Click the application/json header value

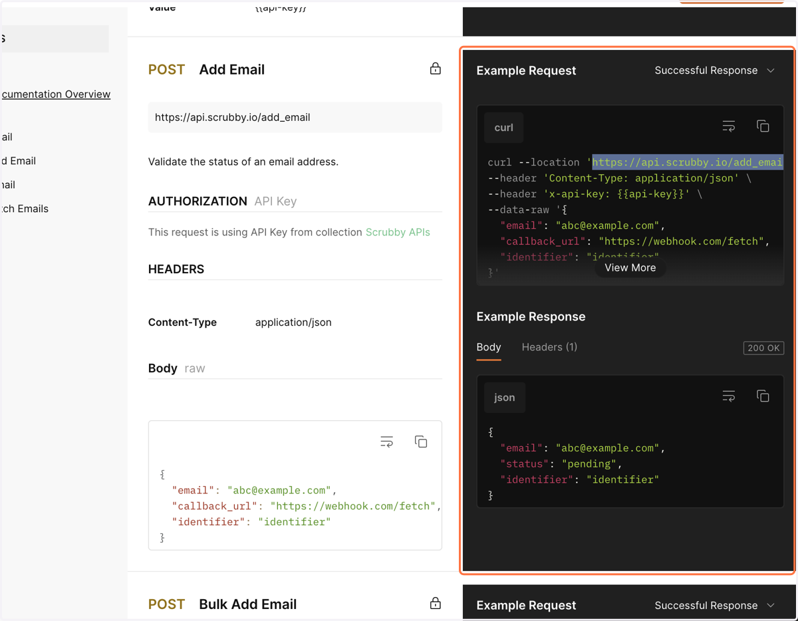coord(293,322)
